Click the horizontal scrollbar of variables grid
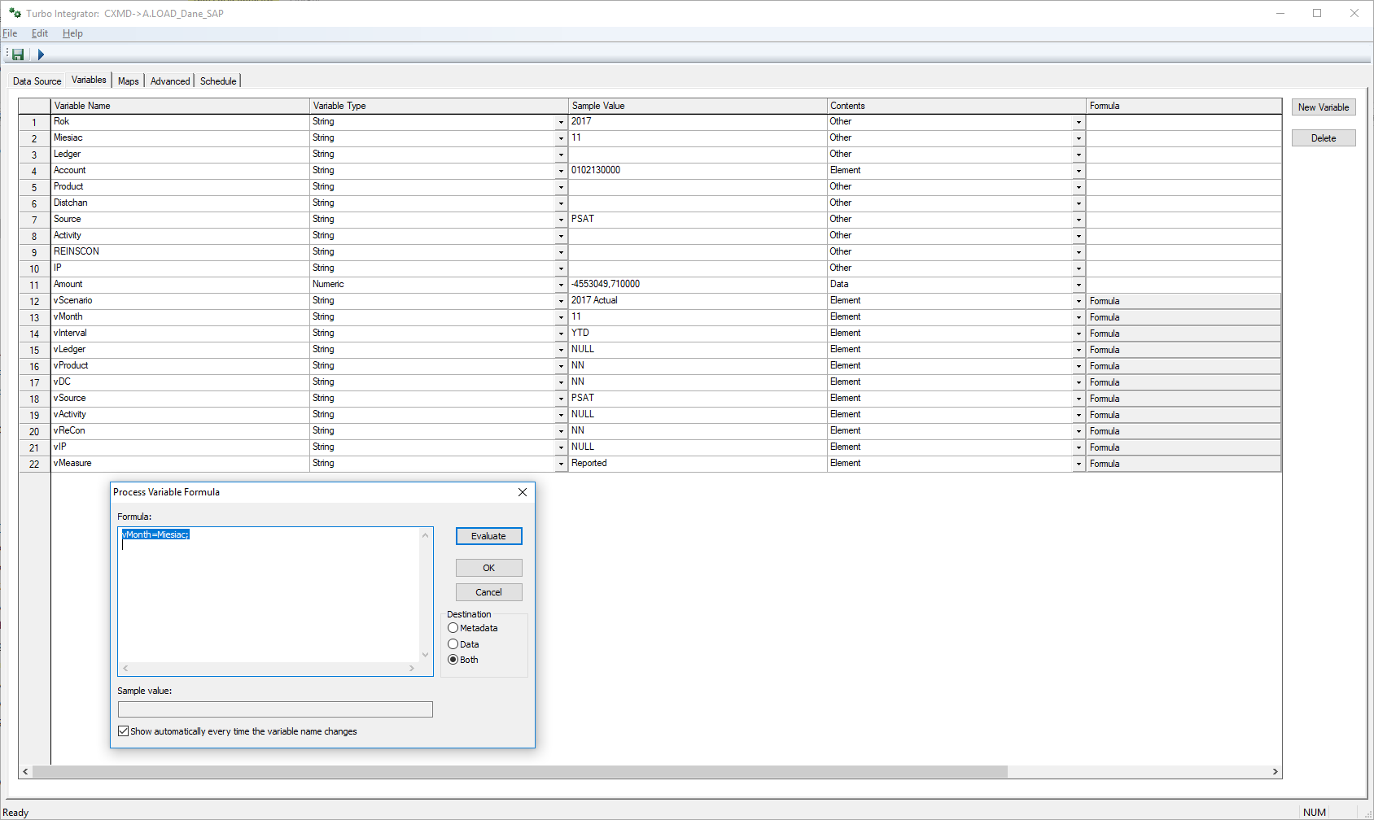 point(520,771)
